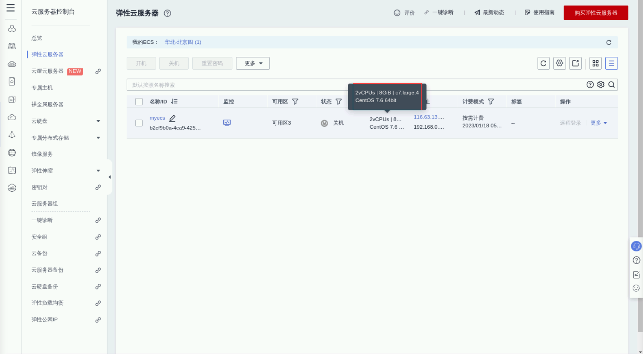The image size is (643, 354).
Task: Click the help icon in search box
Action: pyautogui.click(x=590, y=85)
